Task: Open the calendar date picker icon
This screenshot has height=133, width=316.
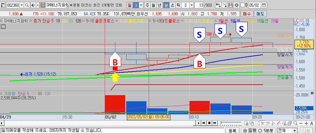Action: 264,5
